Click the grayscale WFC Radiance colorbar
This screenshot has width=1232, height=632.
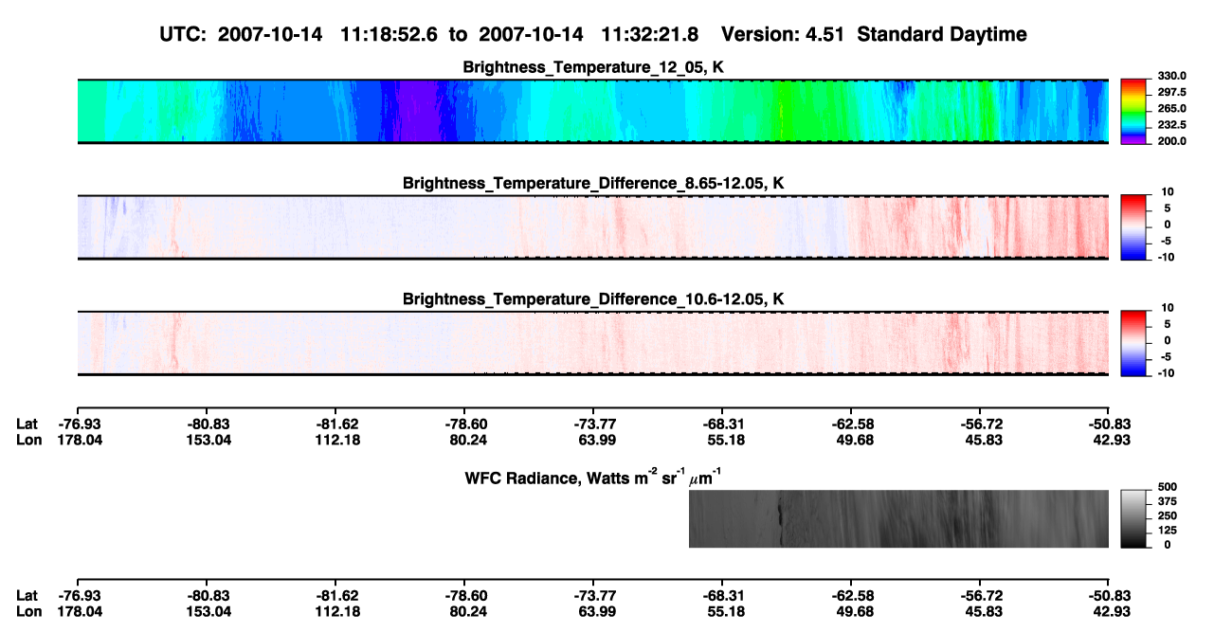pos(1133,518)
